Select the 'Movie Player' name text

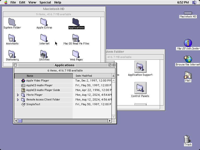tap(34, 95)
